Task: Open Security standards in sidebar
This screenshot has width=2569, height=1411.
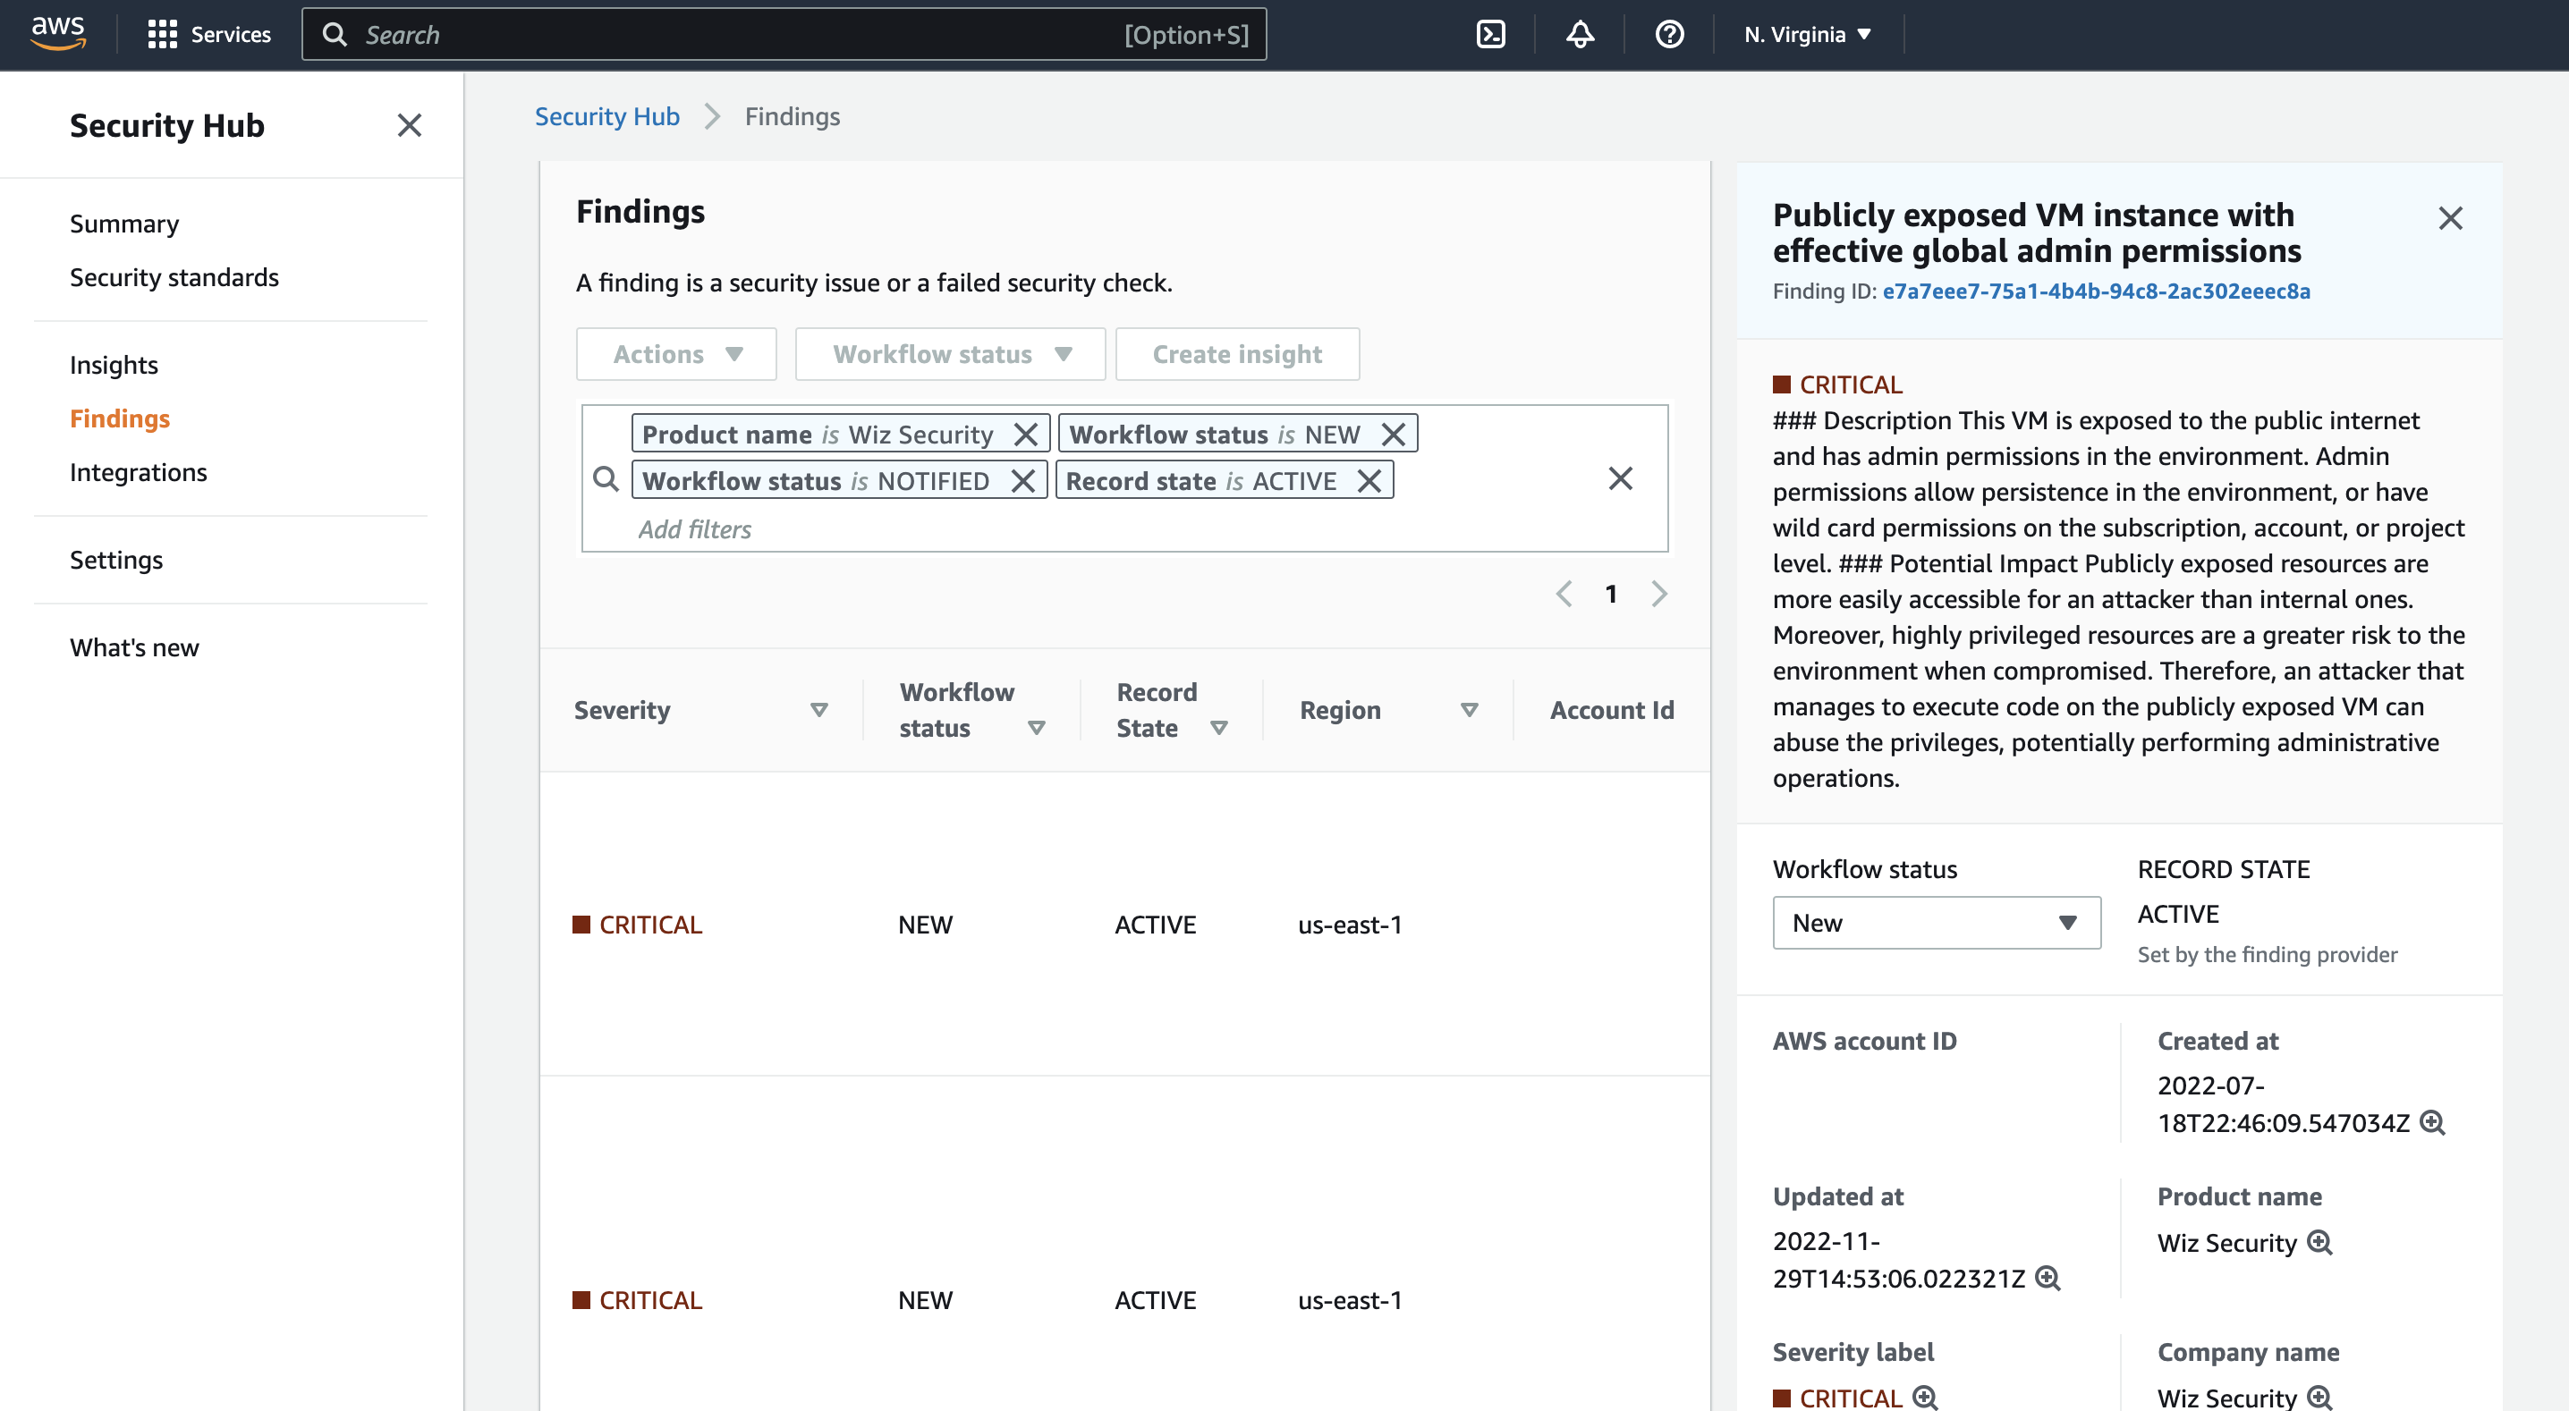Action: point(174,277)
